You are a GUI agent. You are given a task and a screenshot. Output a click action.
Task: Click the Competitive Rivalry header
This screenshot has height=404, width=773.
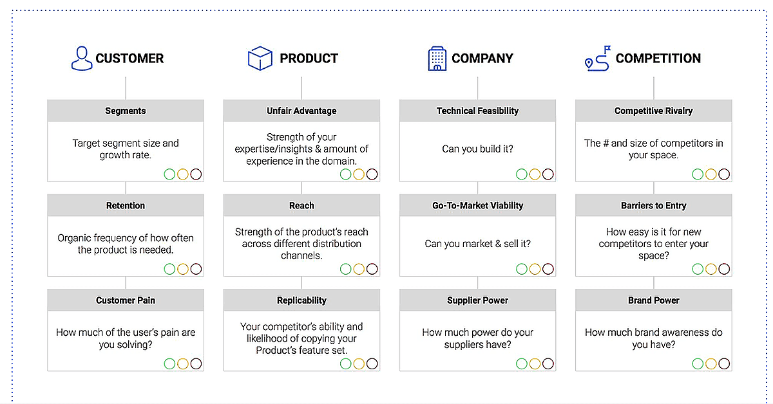click(654, 111)
